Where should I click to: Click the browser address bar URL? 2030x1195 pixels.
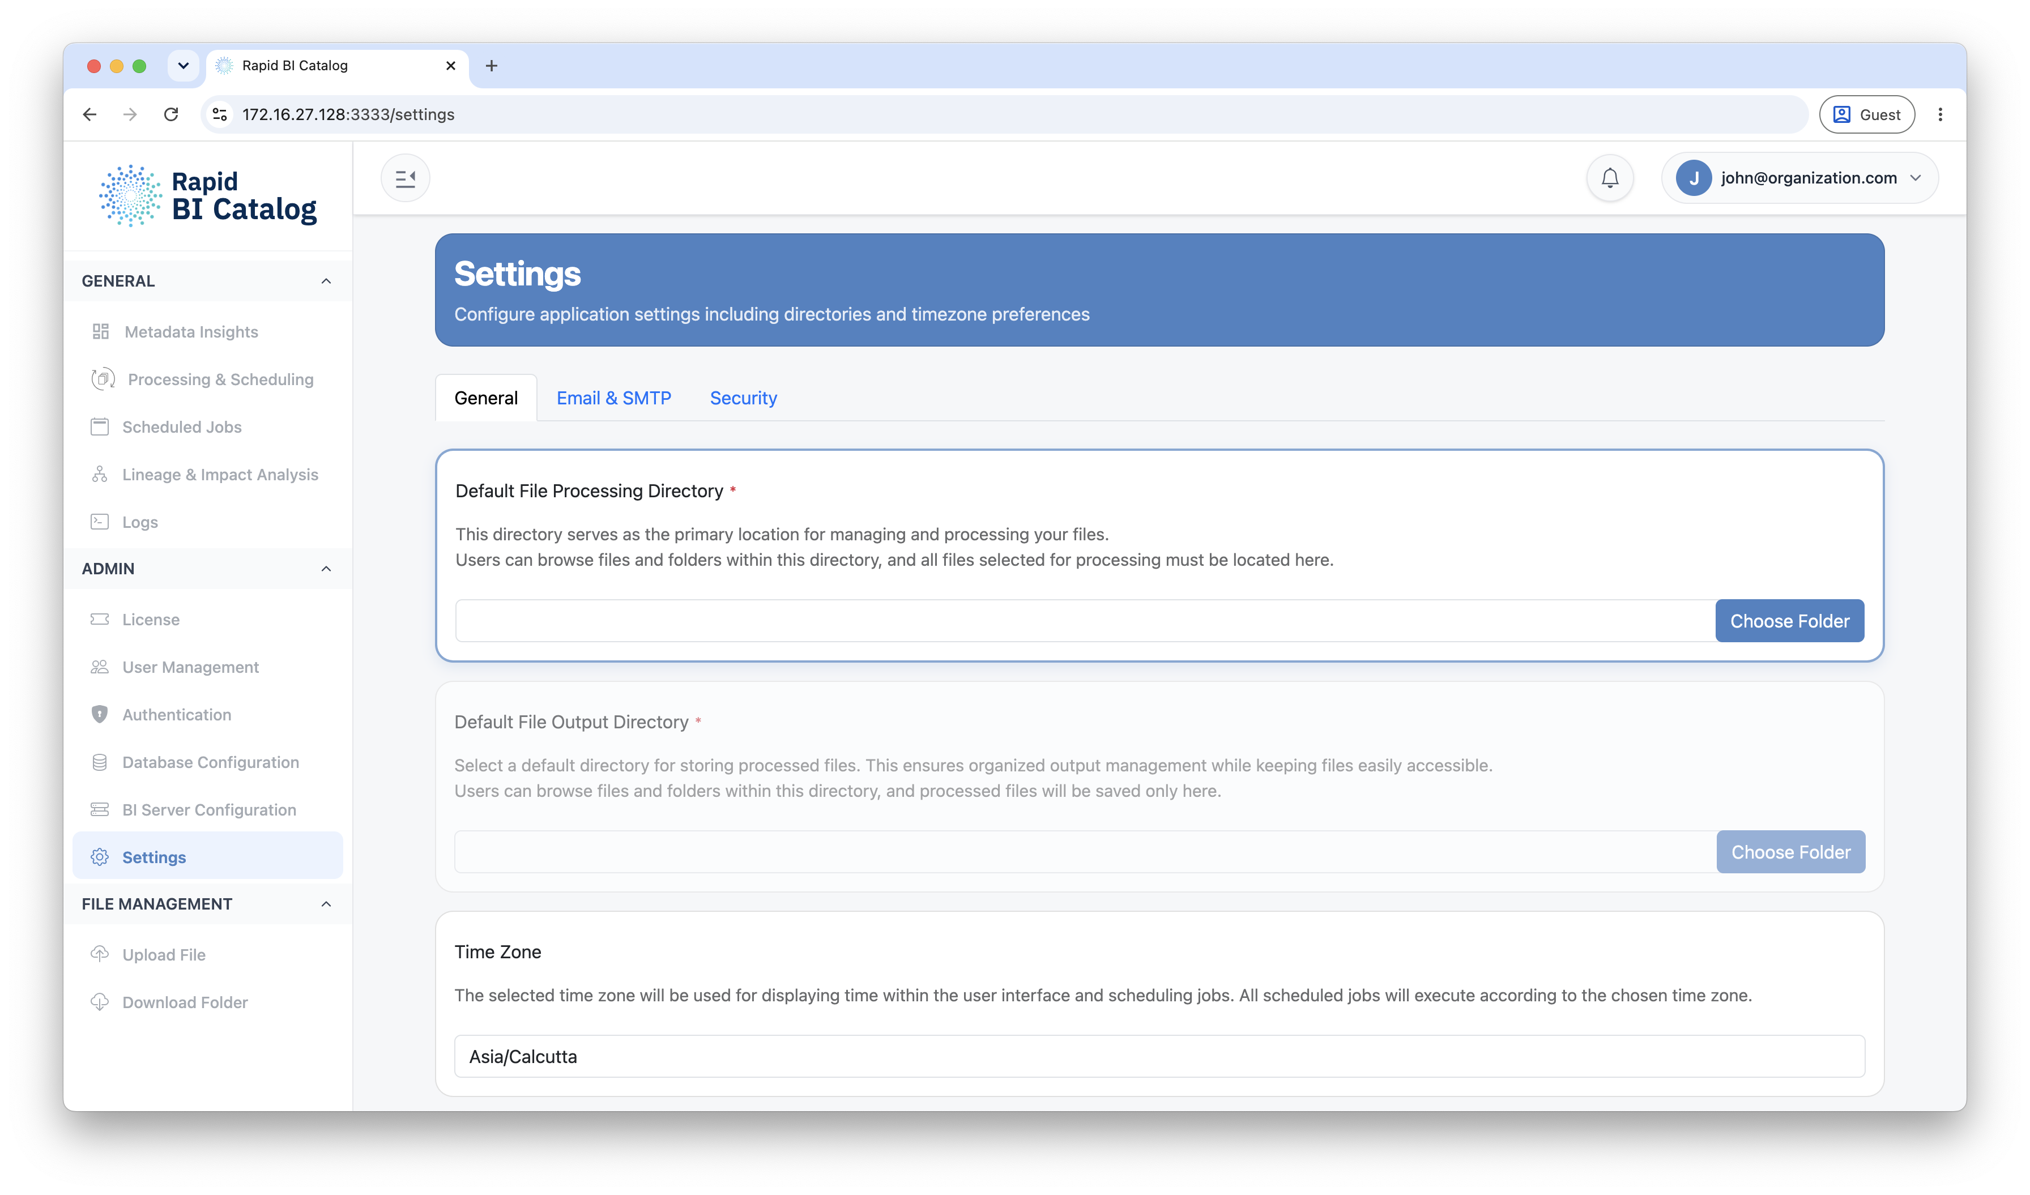349,114
